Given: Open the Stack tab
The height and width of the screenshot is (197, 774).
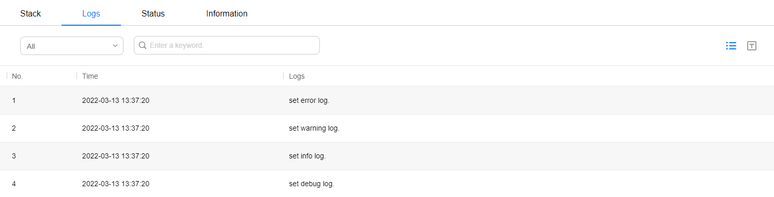Looking at the screenshot, I should [30, 13].
